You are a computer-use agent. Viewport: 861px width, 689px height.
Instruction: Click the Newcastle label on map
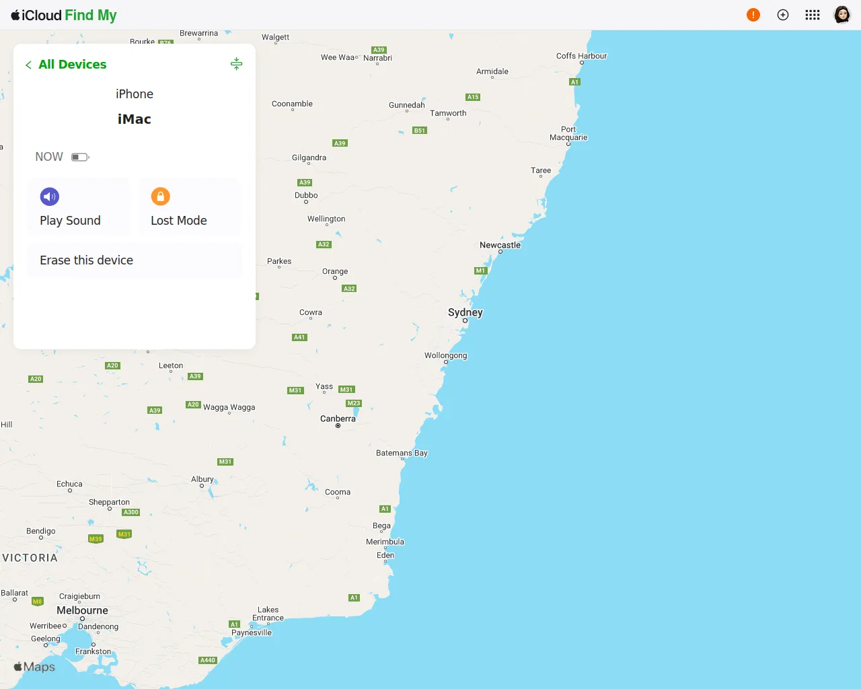point(500,245)
